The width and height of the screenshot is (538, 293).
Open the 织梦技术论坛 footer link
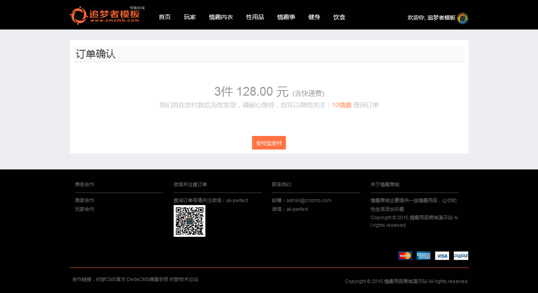184,279
